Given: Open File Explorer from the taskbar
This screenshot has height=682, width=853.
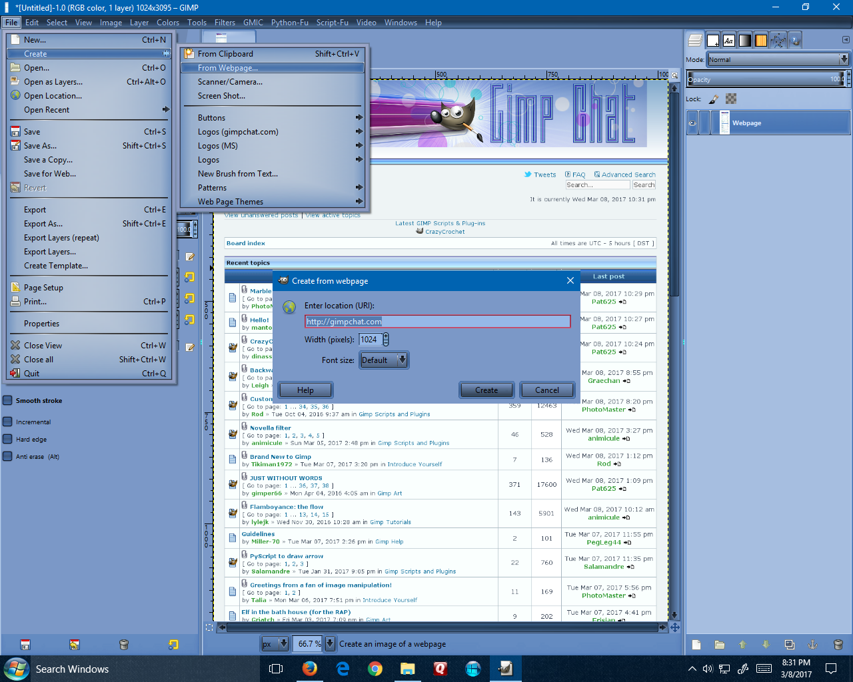Looking at the screenshot, I should pos(408,669).
